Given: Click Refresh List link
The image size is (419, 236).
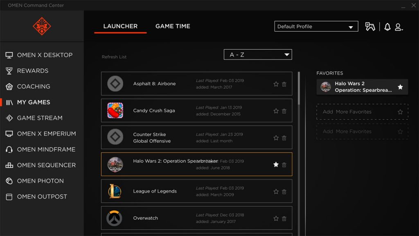Looking at the screenshot, I should pos(114,57).
